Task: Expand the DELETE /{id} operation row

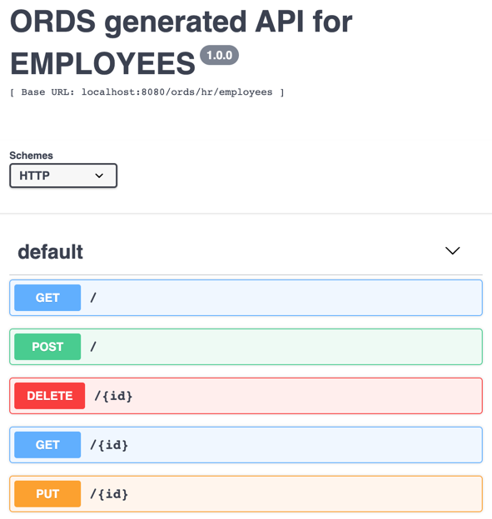Action: [246, 396]
